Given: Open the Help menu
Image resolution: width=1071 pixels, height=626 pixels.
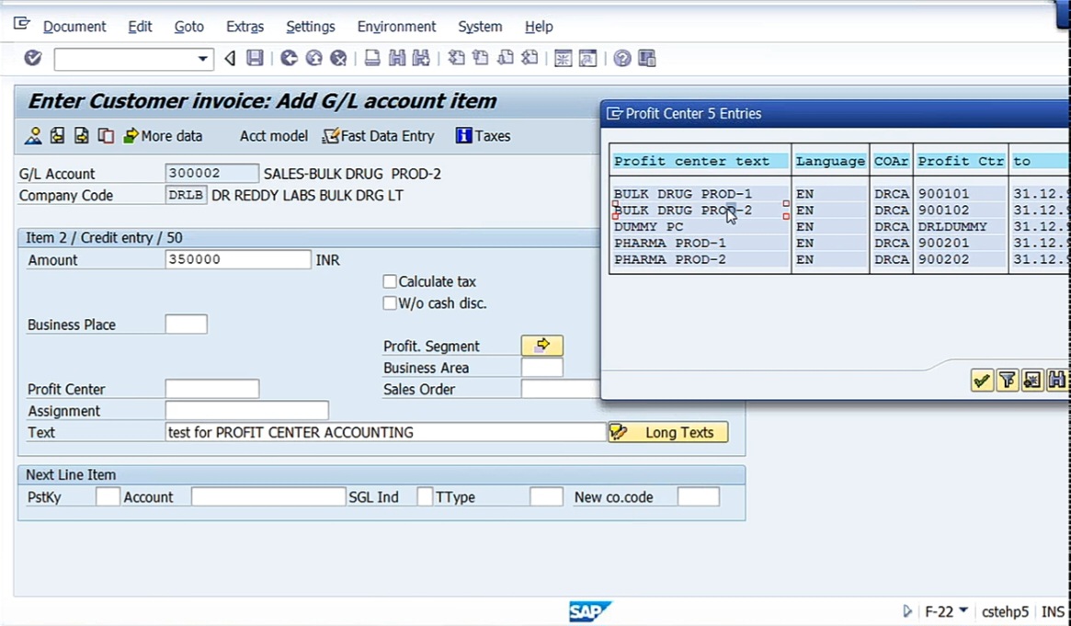Looking at the screenshot, I should coord(539,27).
